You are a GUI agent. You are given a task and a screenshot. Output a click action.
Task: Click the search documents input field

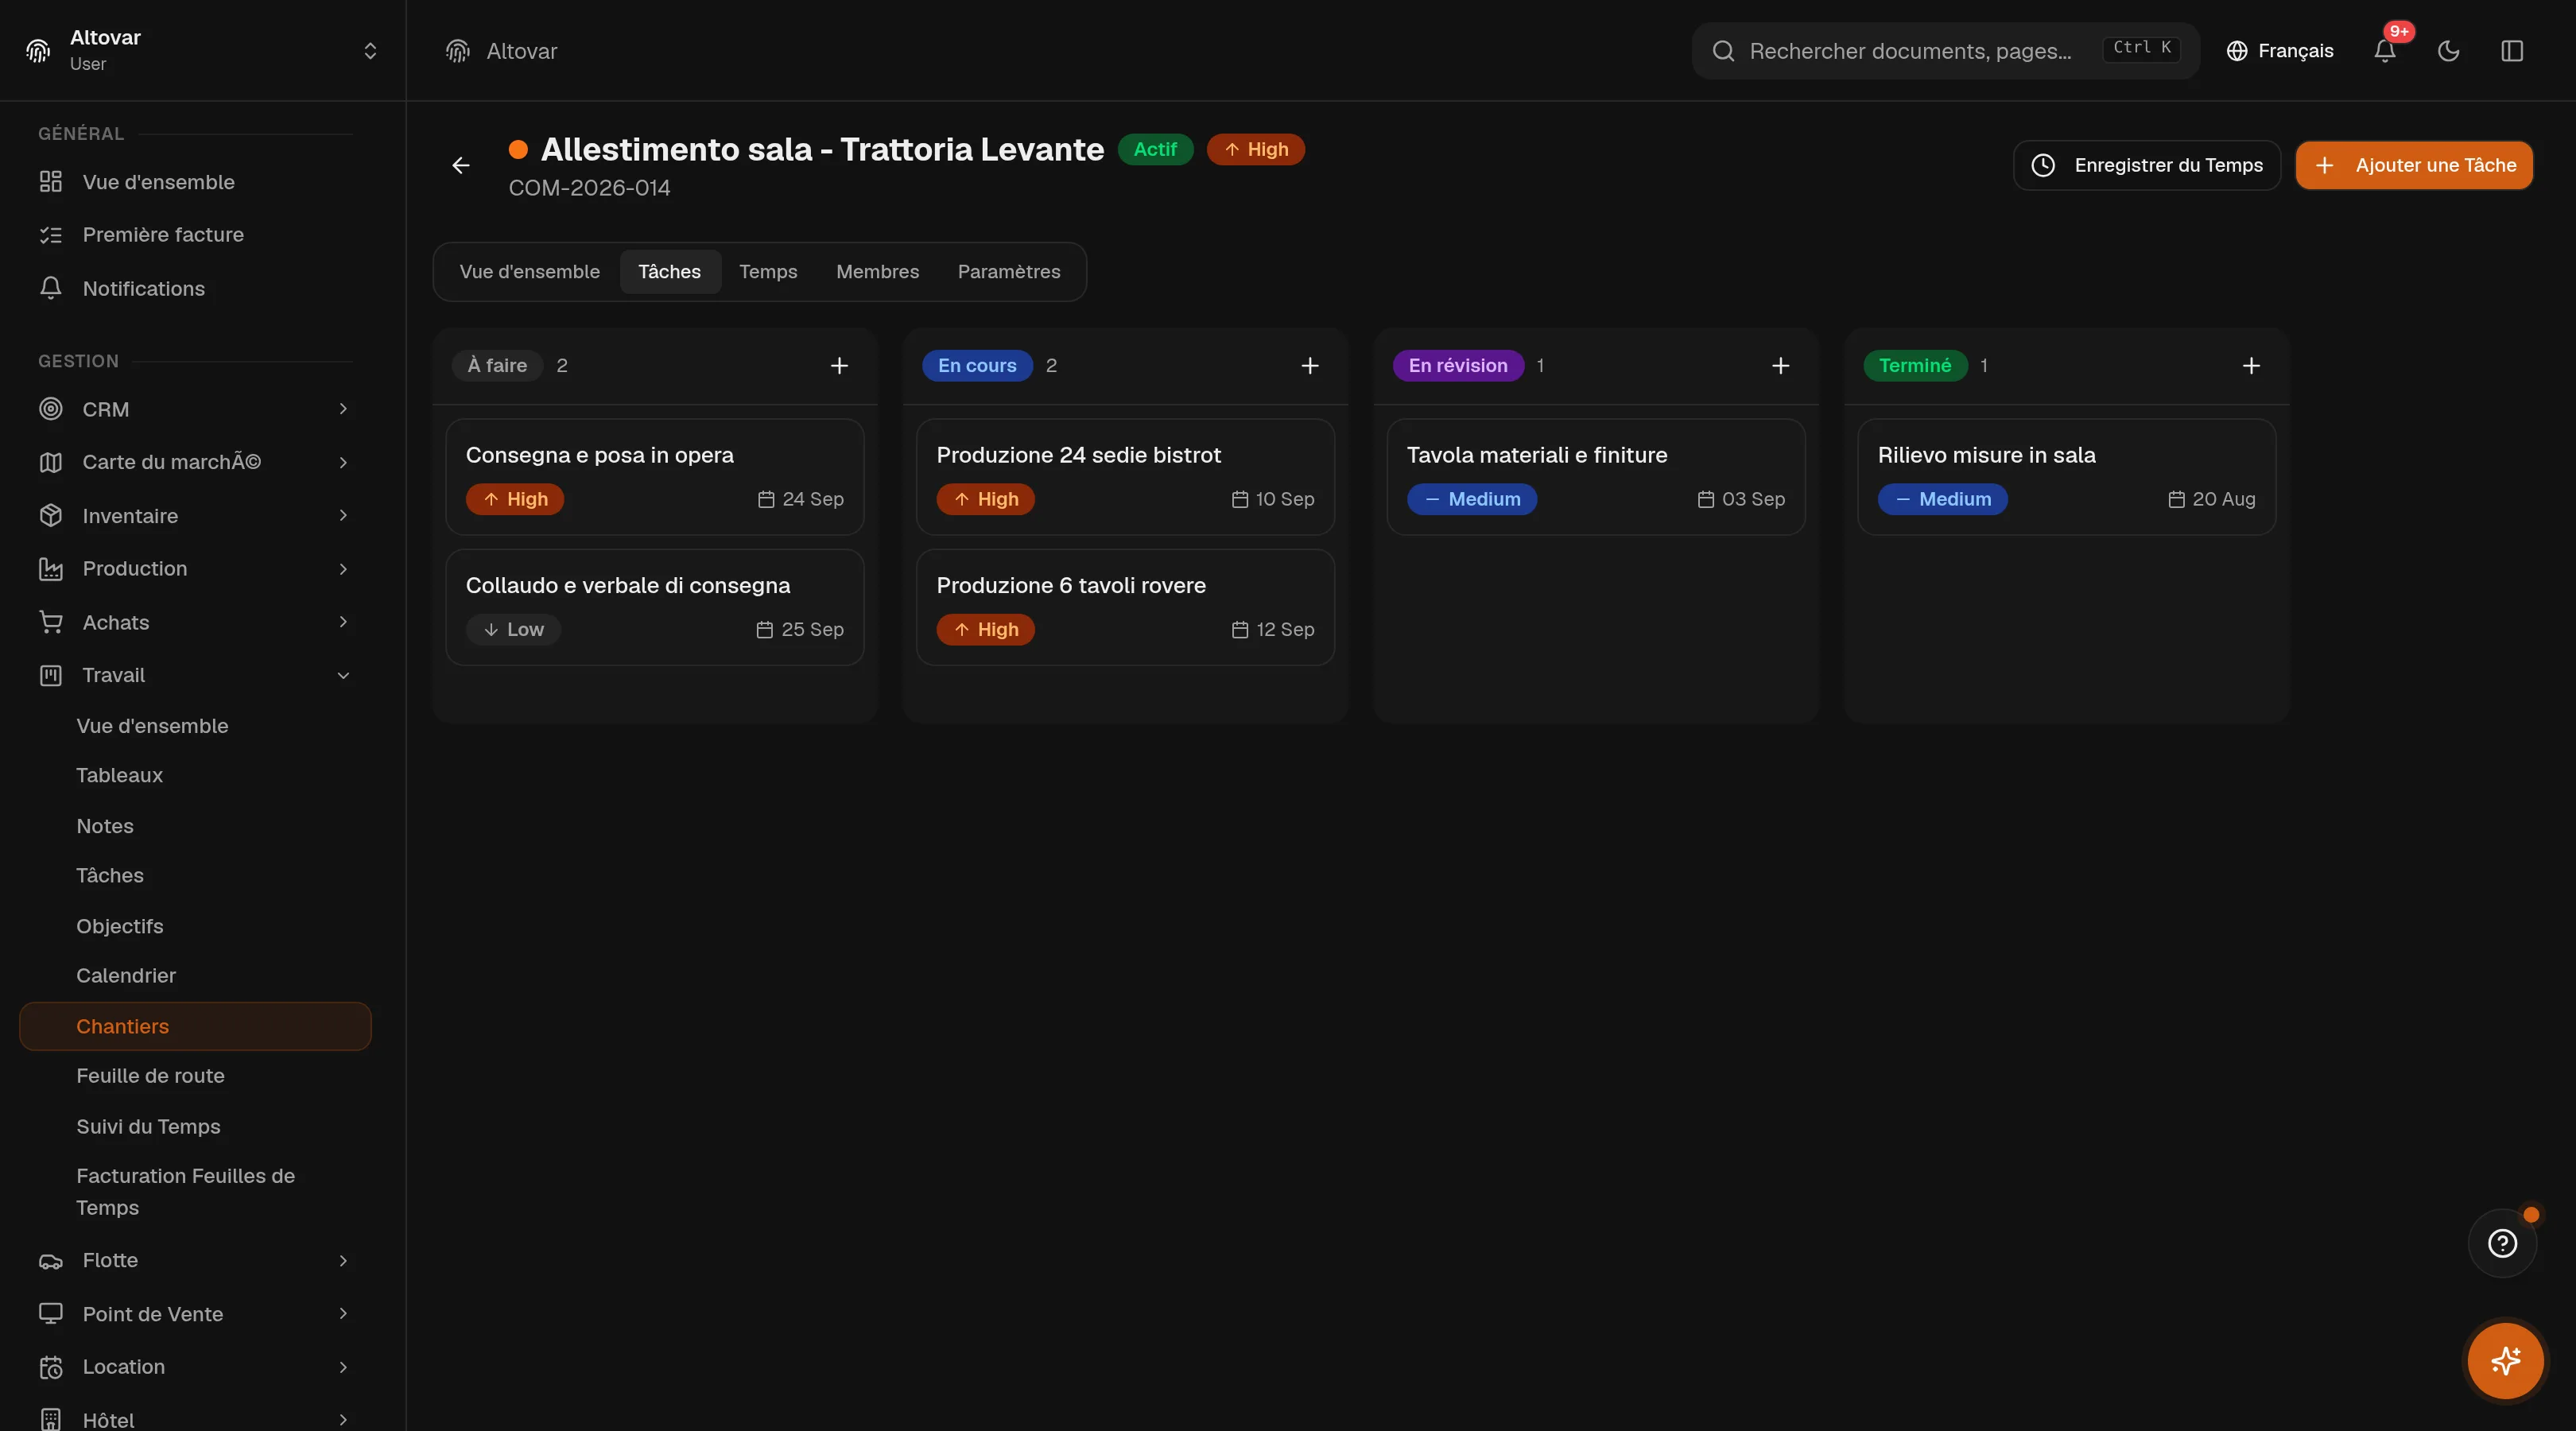tap(1945, 51)
